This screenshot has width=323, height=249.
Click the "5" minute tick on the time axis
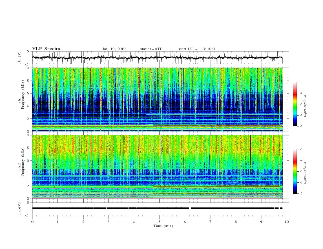[159, 222]
